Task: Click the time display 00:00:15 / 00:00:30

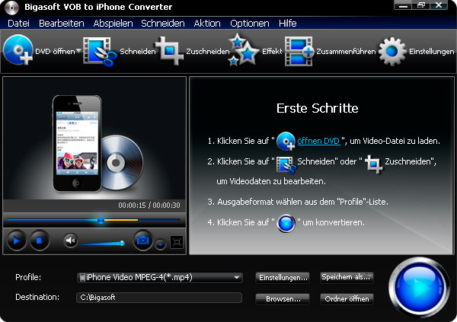Action: [149, 205]
